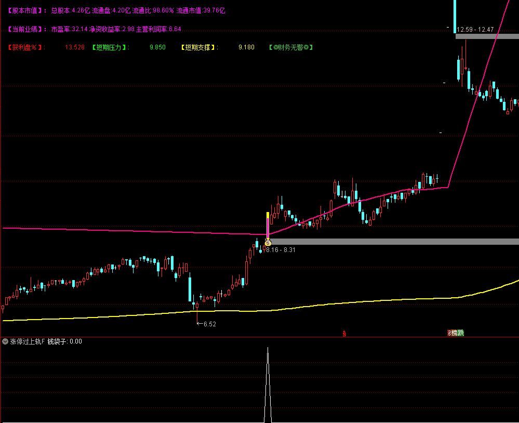Click the 8.16 - 8.31 price range label

coord(281,250)
